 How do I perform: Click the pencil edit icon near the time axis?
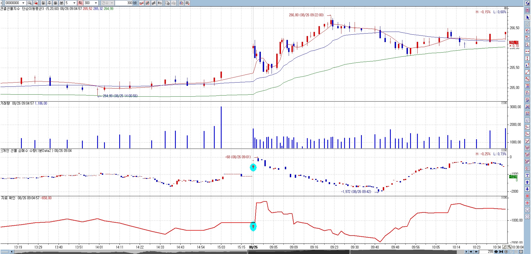[505, 247]
